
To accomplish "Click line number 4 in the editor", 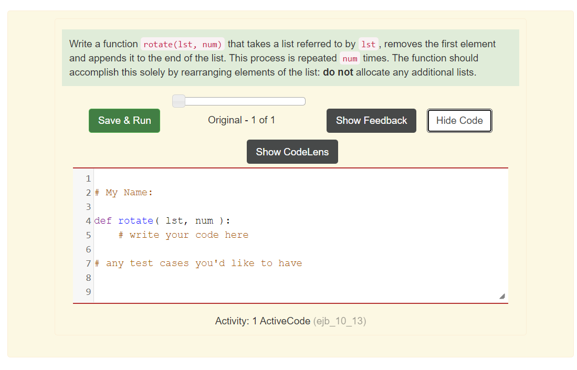I will point(88,220).
